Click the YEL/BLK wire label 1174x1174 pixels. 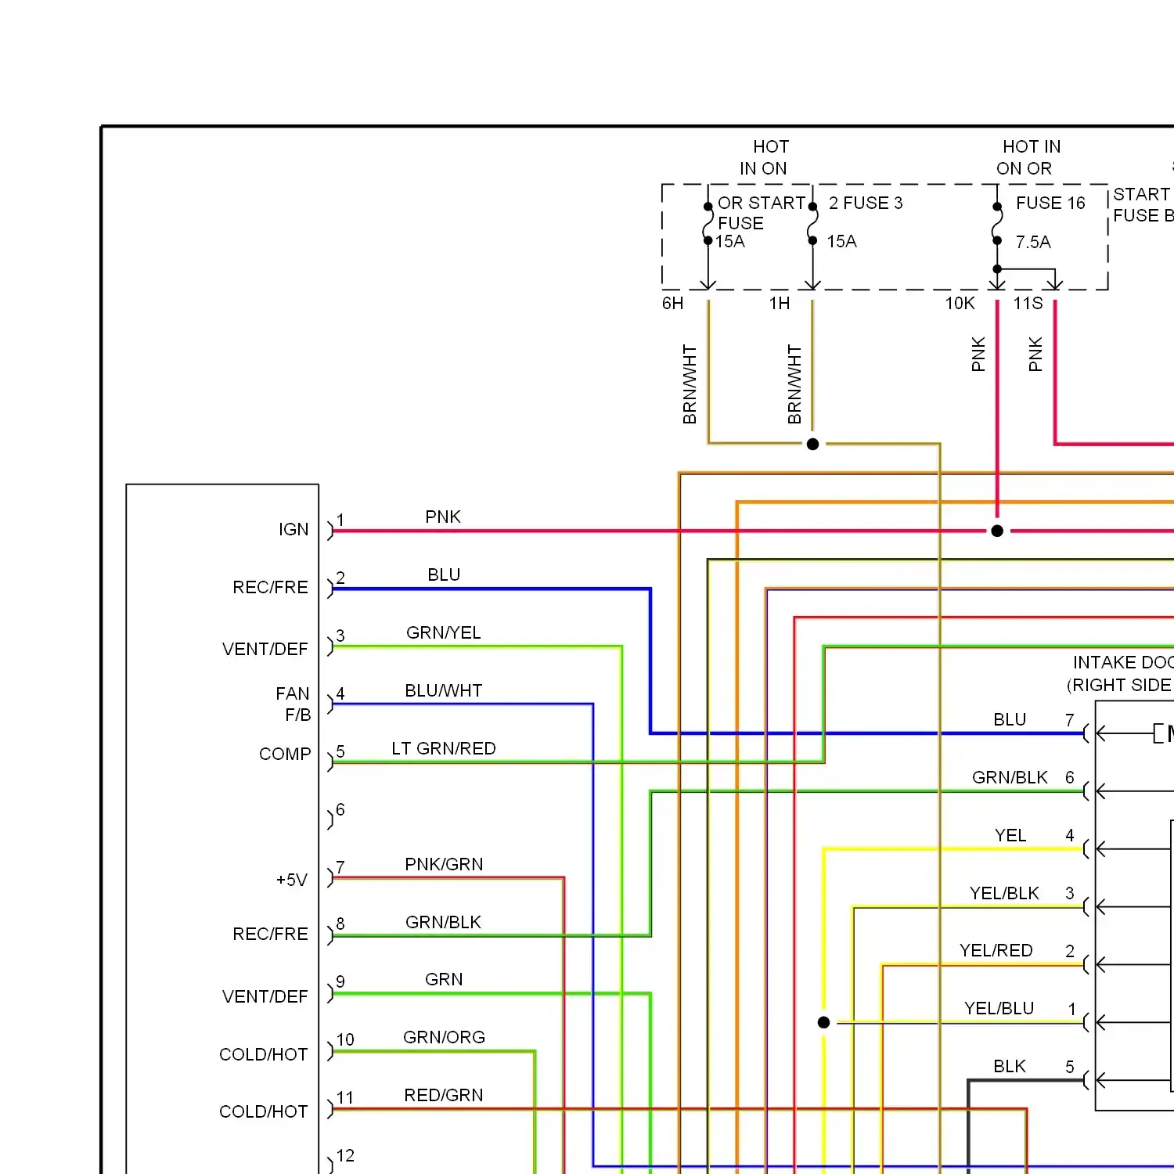coord(1004,894)
